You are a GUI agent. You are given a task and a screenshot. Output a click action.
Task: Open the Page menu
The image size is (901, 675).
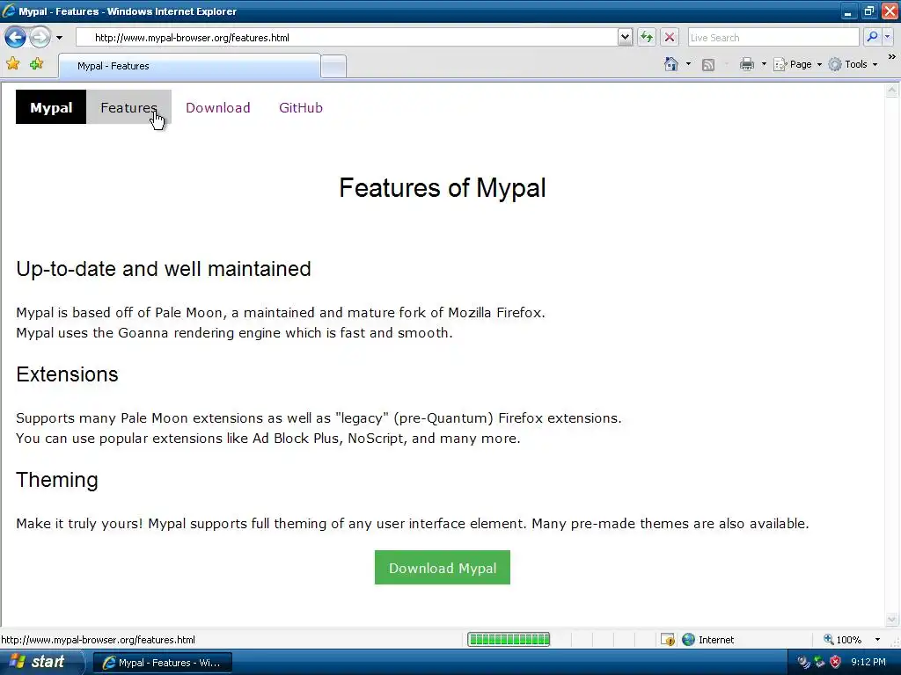pos(797,64)
